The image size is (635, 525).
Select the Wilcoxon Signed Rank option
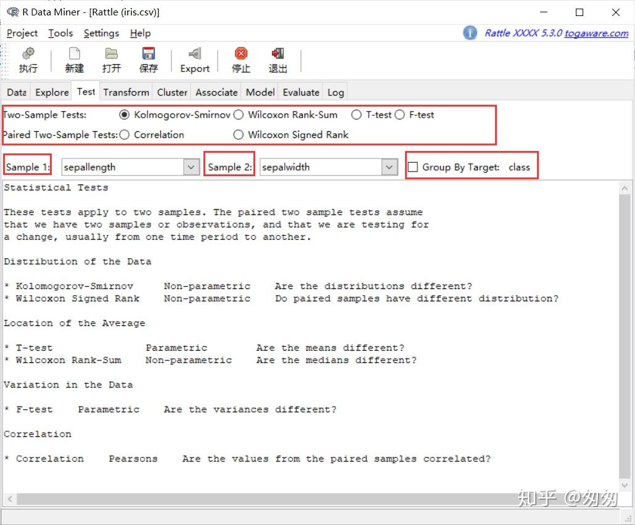239,135
